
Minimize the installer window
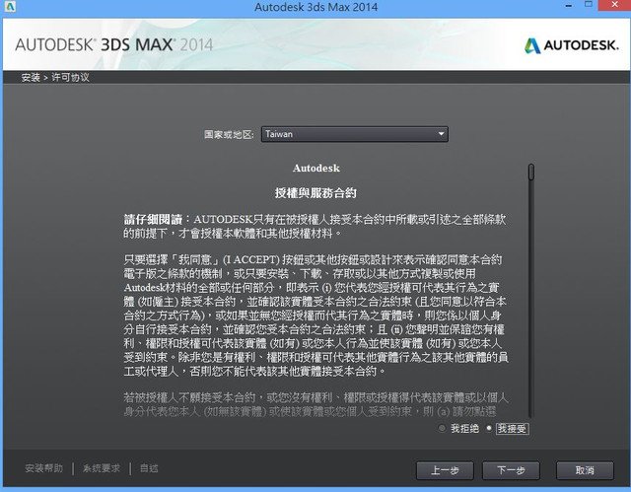click(569, 6)
